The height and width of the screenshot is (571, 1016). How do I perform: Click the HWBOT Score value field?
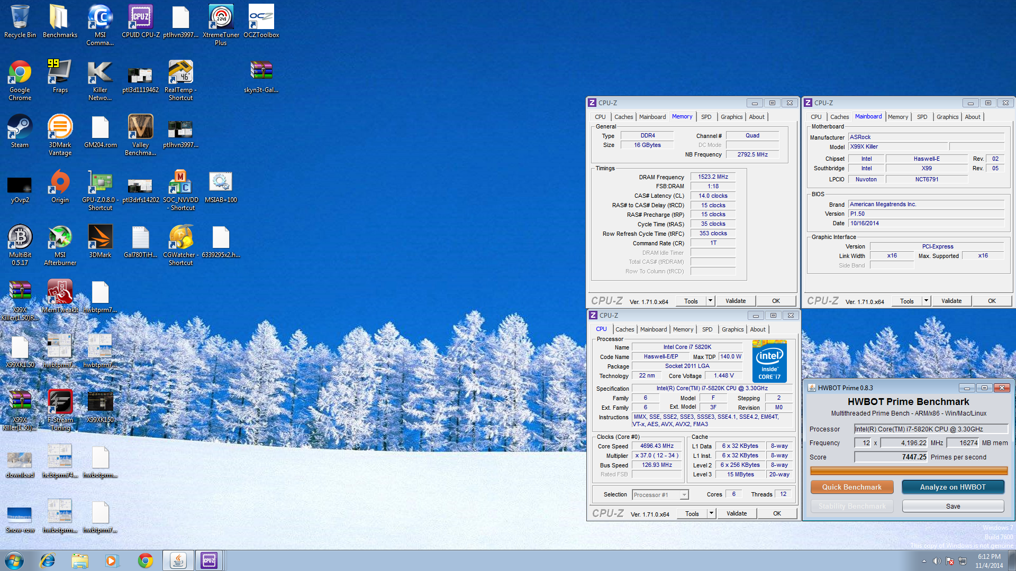[x=891, y=457]
